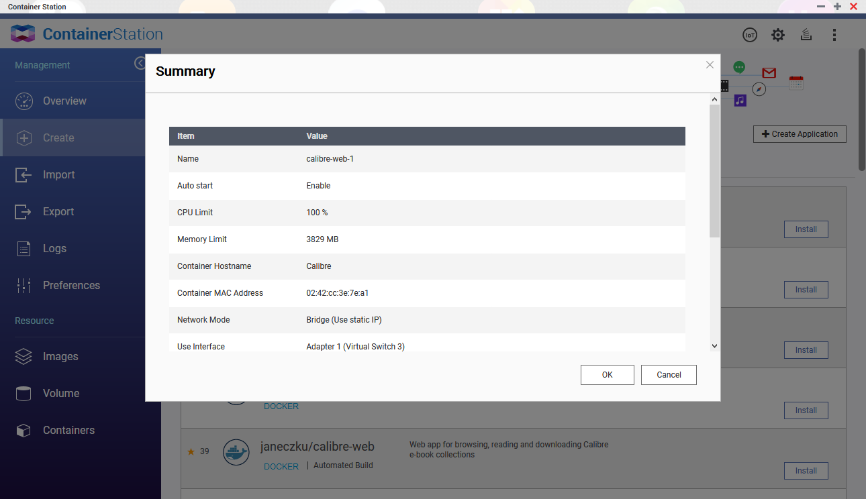
Task: Click the Images stack icon
Action: tap(23, 357)
